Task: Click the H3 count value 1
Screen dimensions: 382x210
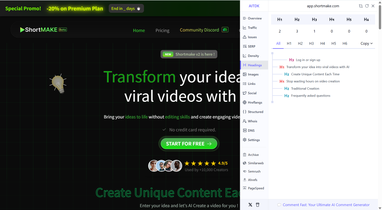Action: (x=314, y=31)
